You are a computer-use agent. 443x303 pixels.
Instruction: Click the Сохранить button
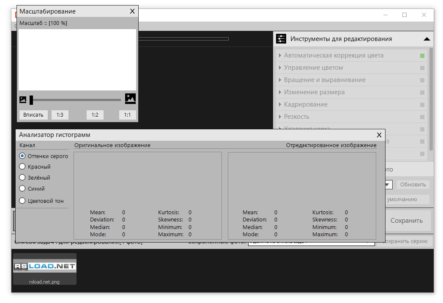click(x=407, y=221)
